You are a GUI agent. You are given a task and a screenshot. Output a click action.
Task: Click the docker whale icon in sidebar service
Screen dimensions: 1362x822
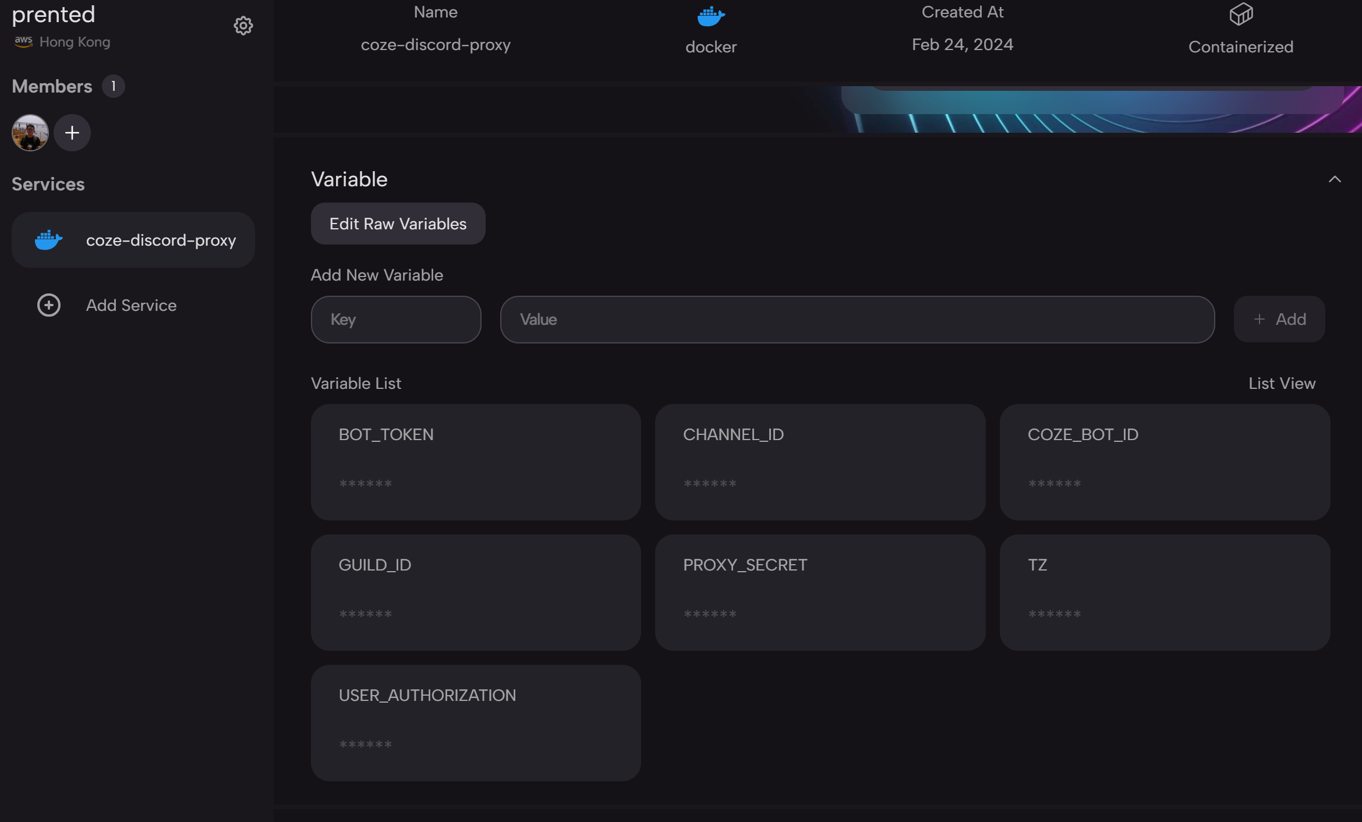coord(49,240)
